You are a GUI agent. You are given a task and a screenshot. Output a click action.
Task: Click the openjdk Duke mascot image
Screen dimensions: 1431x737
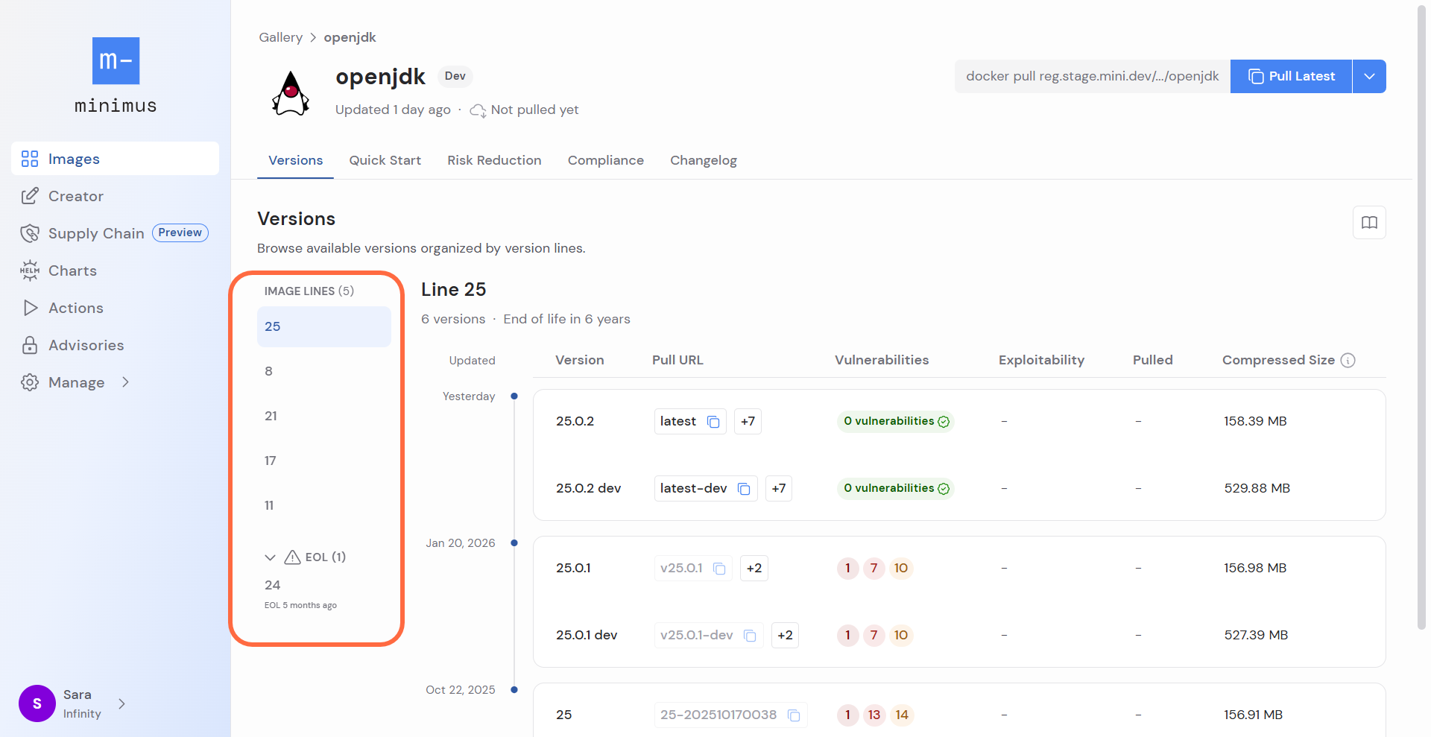pyautogui.click(x=291, y=93)
